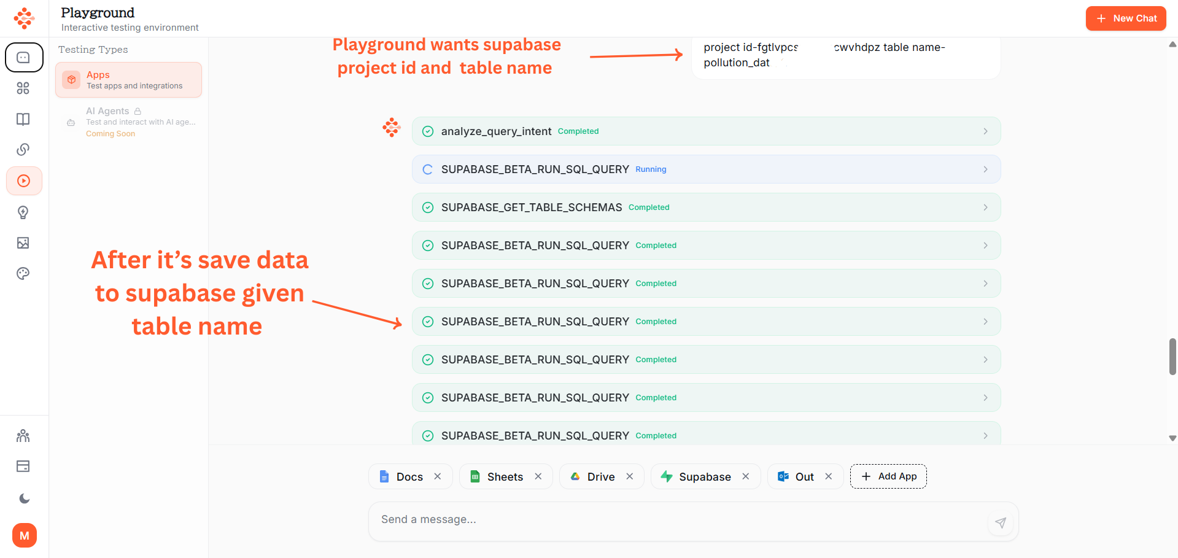The width and height of the screenshot is (1178, 558).
Task: Select Apps testing type
Action: (128, 80)
